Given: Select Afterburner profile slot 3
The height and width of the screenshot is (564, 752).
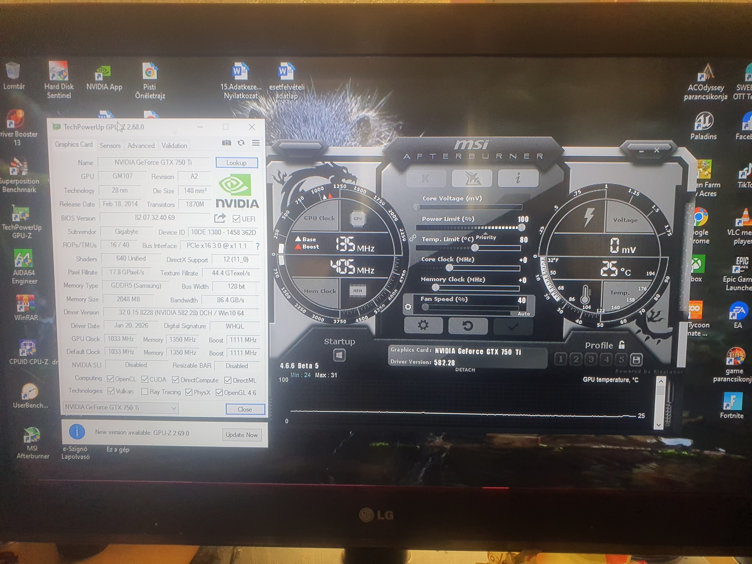Looking at the screenshot, I should [x=591, y=359].
